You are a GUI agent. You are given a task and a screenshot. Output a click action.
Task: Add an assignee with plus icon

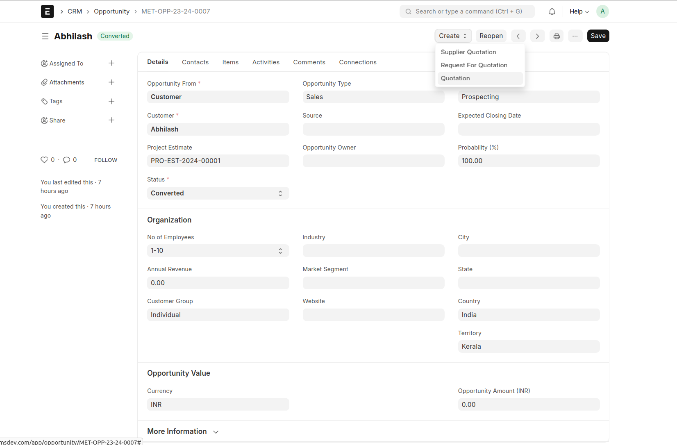tap(111, 63)
